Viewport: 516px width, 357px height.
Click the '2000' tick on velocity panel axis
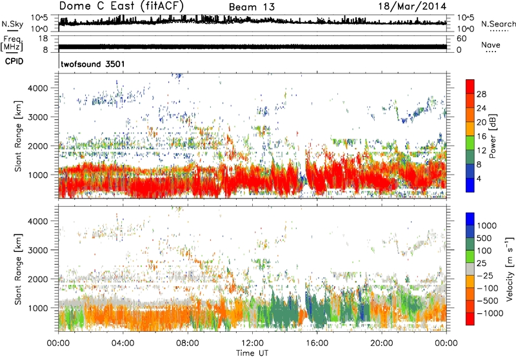tap(37, 279)
